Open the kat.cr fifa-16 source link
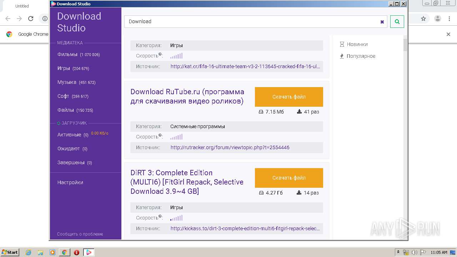457x257 pixels. point(245,66)
